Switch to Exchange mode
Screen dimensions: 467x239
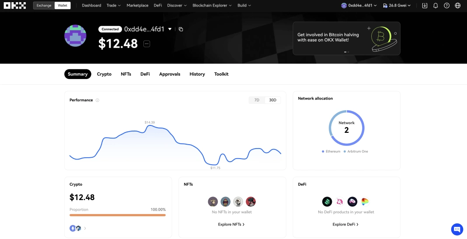(x=44, y=5)
